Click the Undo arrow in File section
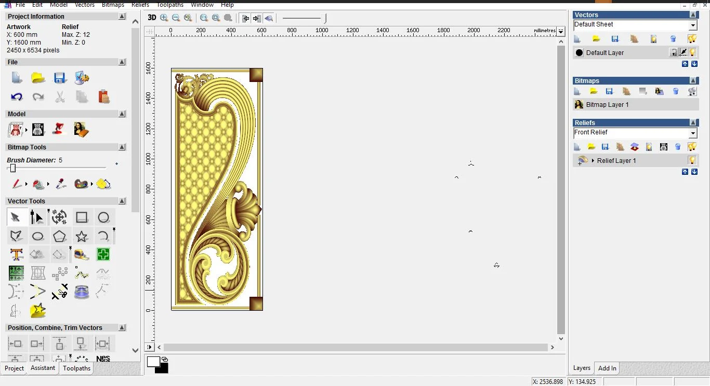The height and width of the screenshot is (386, 710). point(17,96)
